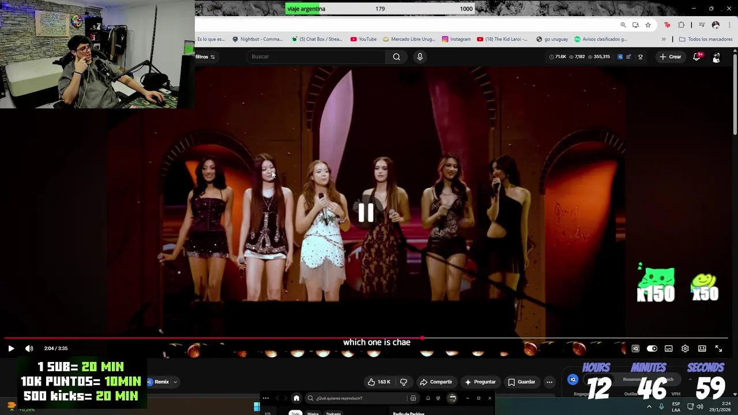Click the IQ icon in player controls
Viewport: 738px width, 415px height.
pos(635,349)
